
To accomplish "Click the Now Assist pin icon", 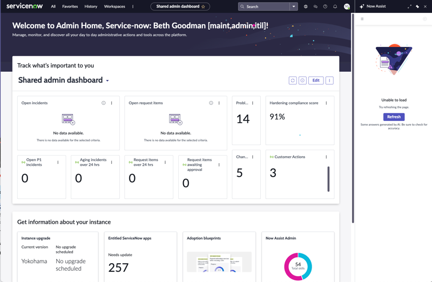I will (417, 6).
